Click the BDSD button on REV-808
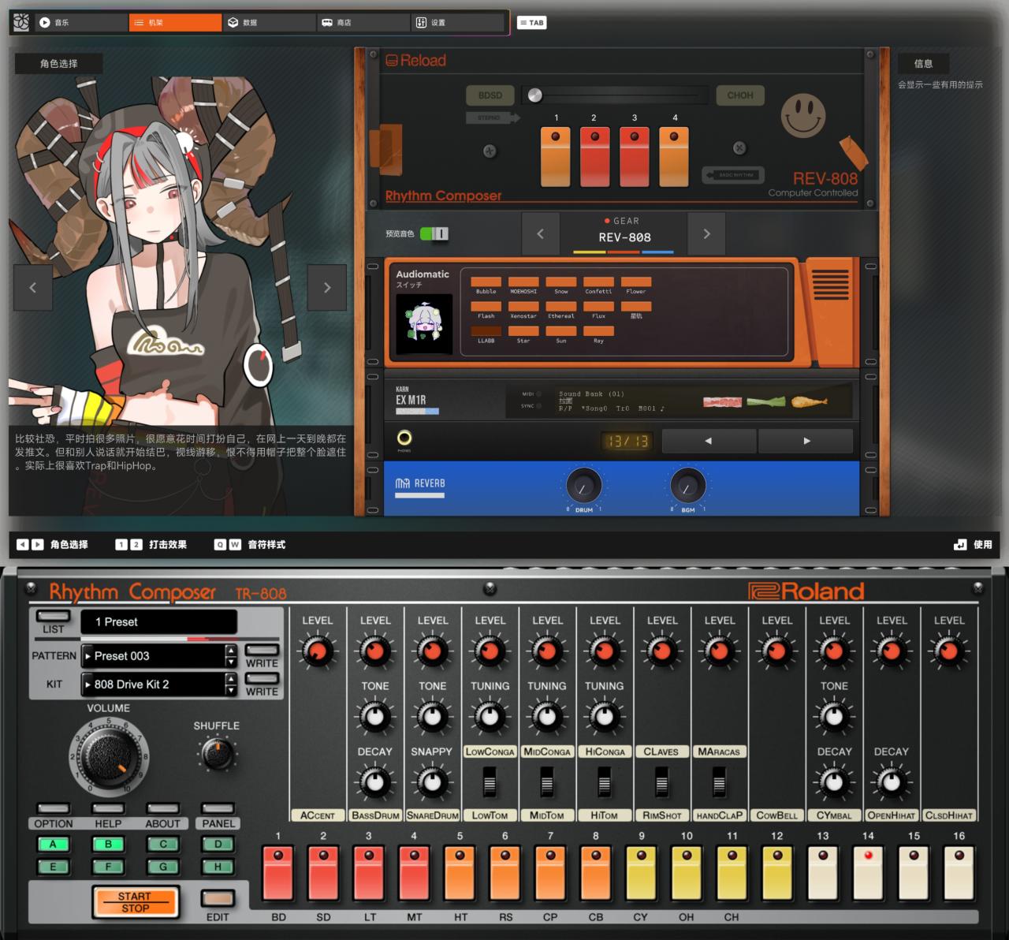1009x940 pixels. point(490,95)
